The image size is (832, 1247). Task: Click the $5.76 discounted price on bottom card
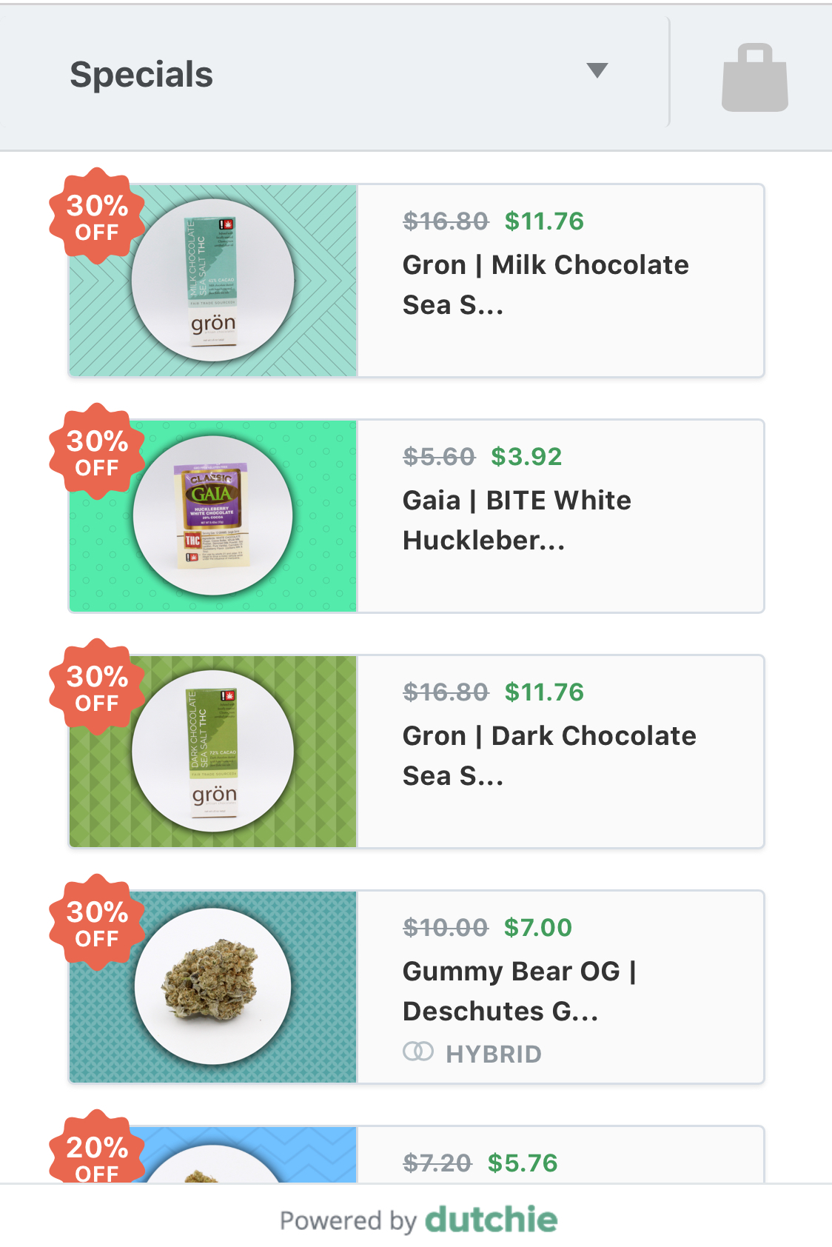pos(523,1163)
